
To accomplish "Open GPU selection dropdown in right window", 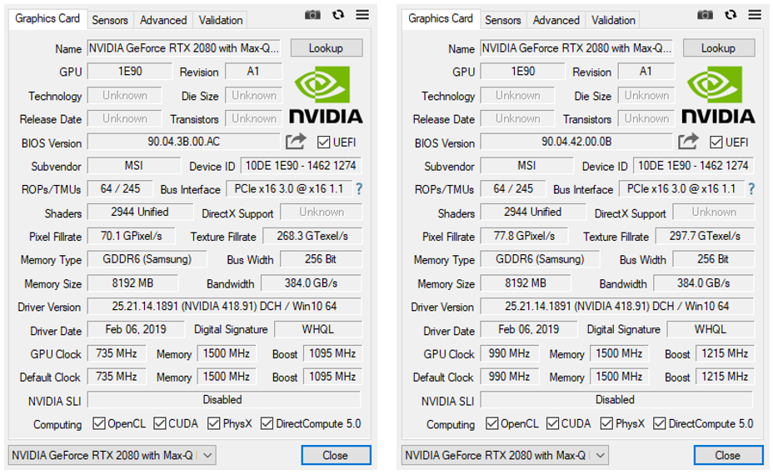I will (505, 455).
